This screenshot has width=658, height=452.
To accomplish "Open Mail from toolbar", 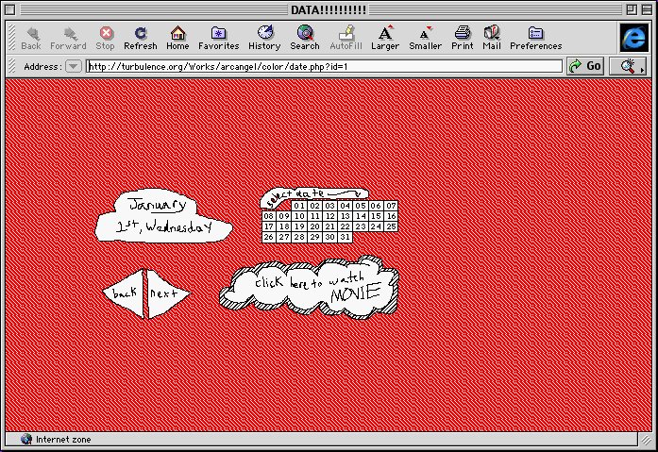I will point(492,38).
